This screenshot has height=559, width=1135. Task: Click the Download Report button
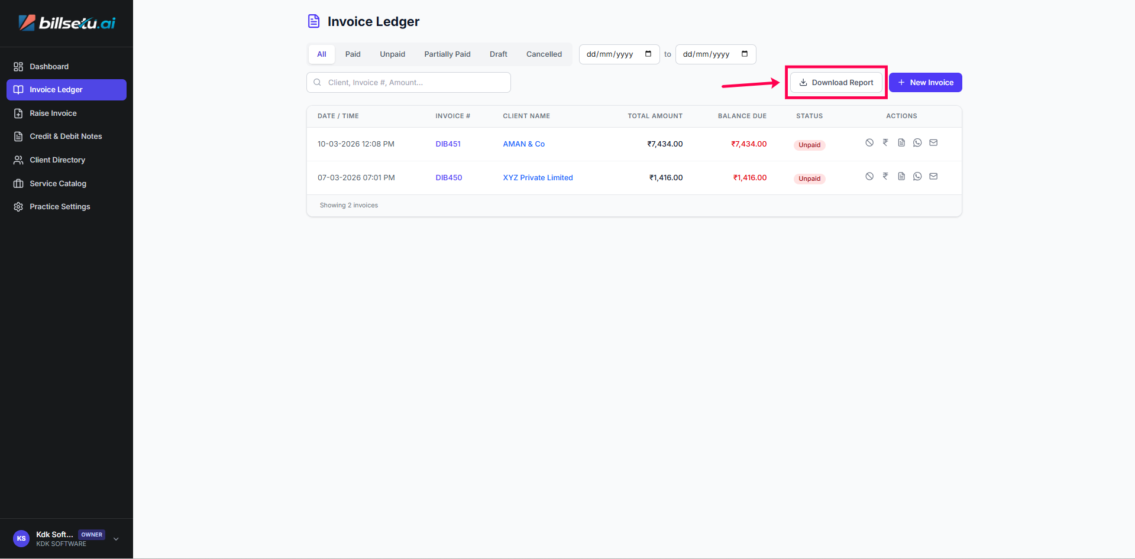click(836, 83)
